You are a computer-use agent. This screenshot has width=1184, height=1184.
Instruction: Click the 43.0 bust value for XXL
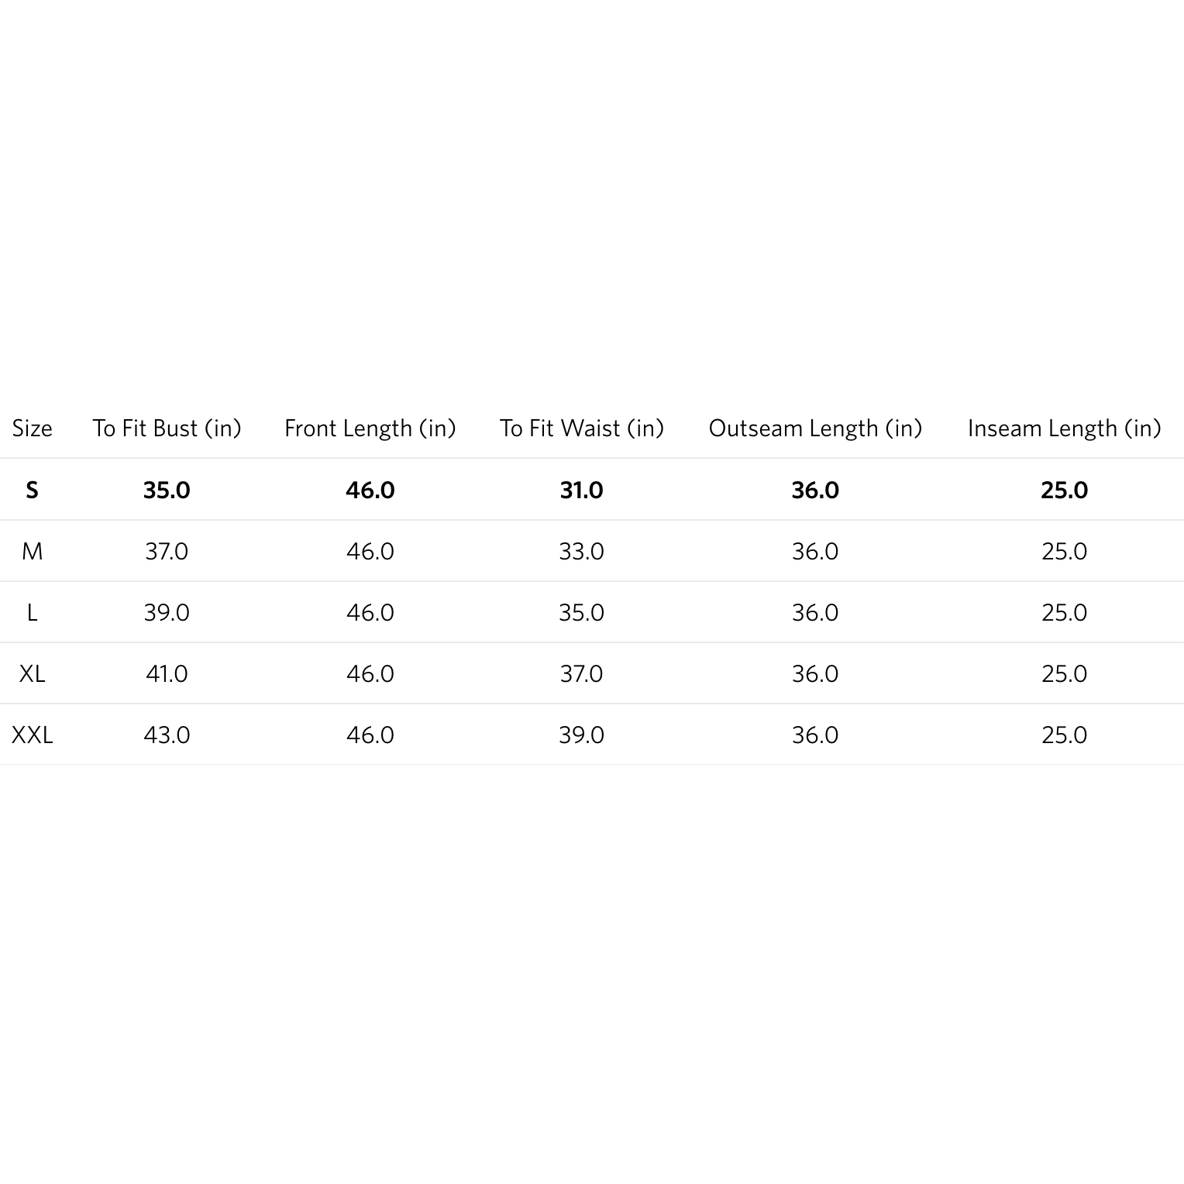pyautogui.click(x=167, y=735)
